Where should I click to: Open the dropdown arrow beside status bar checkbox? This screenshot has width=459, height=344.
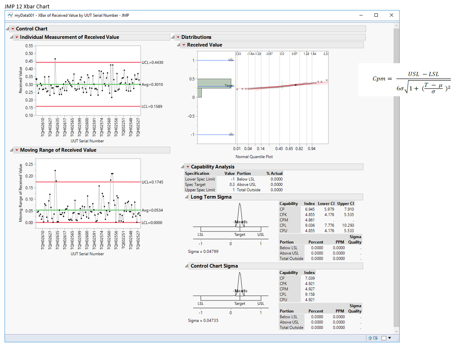point(390,338)
